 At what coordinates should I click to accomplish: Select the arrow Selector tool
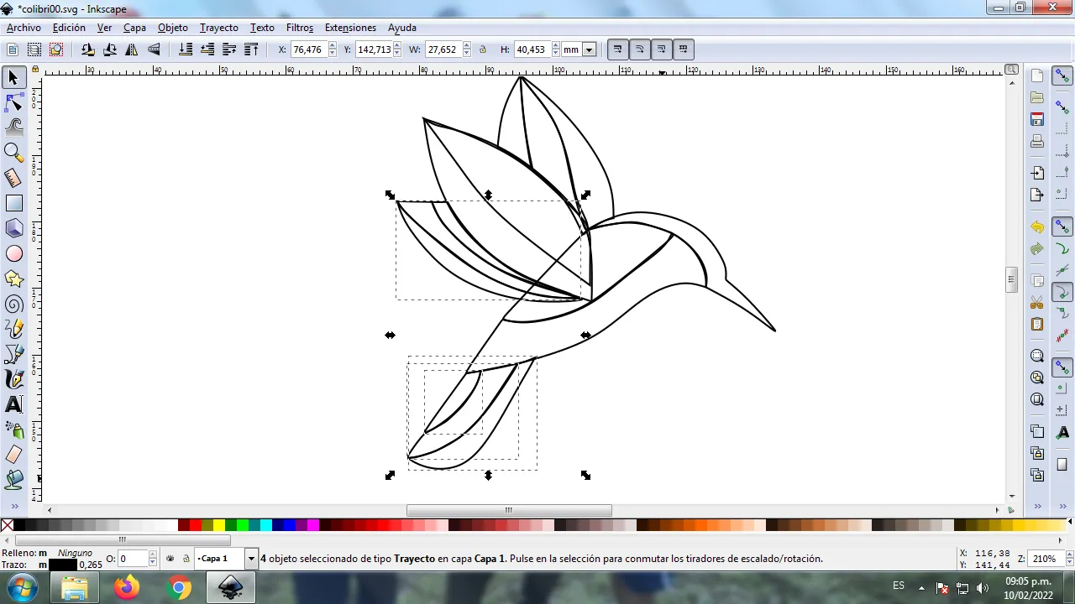click(13, 78)
